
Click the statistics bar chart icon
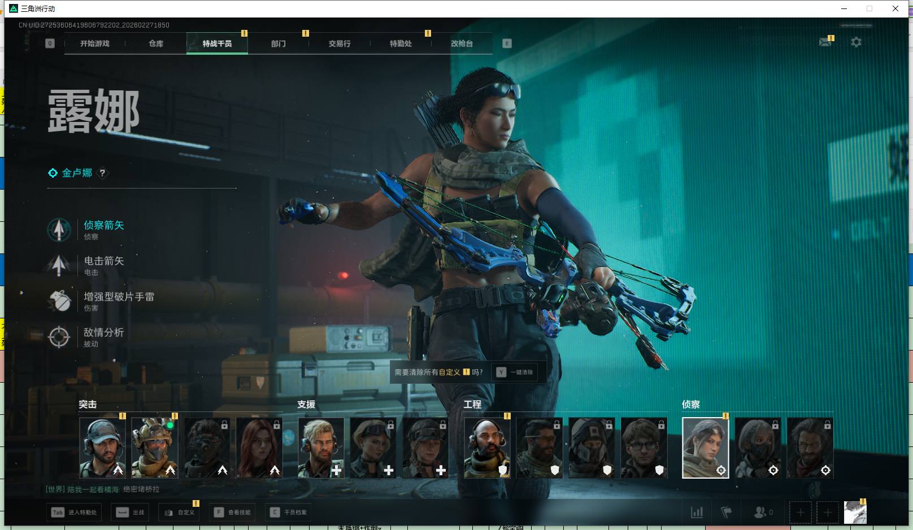click(697, 512)
